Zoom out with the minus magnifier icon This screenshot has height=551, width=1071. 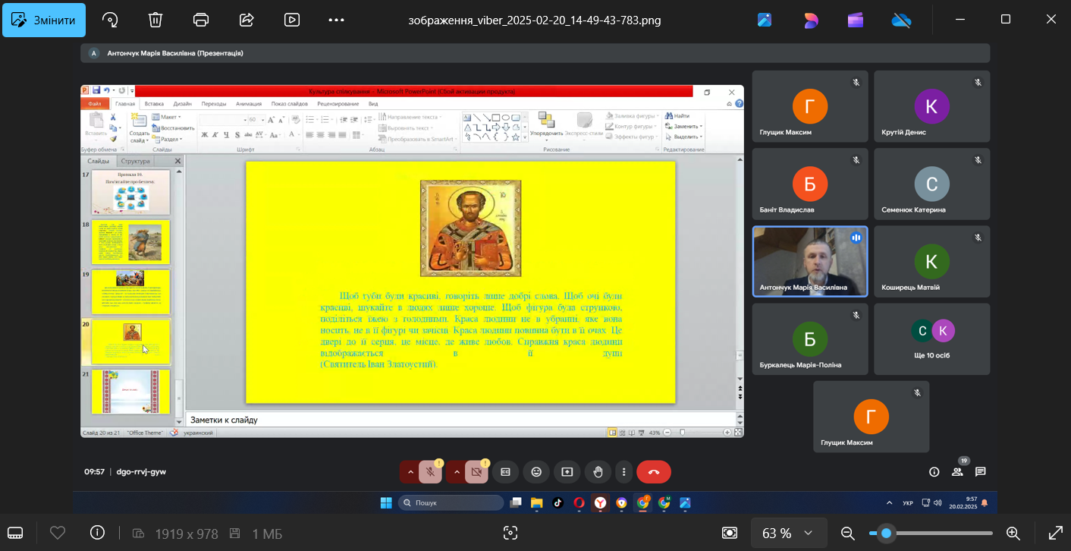(848, 533)
